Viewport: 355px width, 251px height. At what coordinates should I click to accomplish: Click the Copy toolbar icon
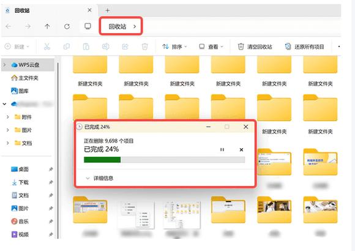[x=67, y=47]
